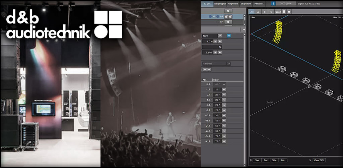Click plus button below Bypass dropdown
The image size is (343, 168).
coord(209,69)
